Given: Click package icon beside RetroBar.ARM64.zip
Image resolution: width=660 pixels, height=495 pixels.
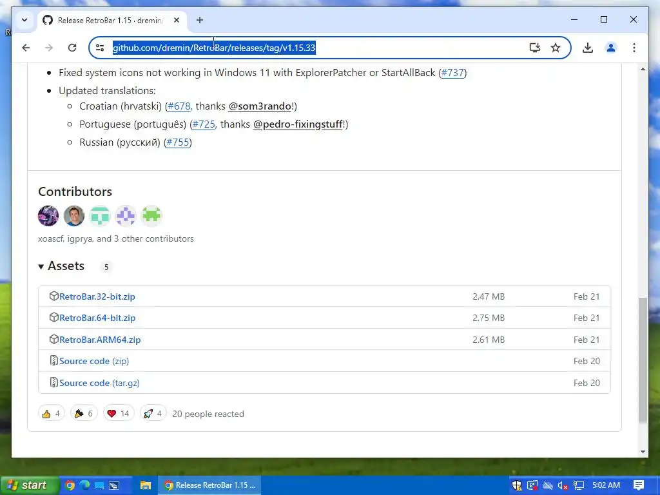Looking at the screenshot, I should pyautogui.click(x=53, y=339).
